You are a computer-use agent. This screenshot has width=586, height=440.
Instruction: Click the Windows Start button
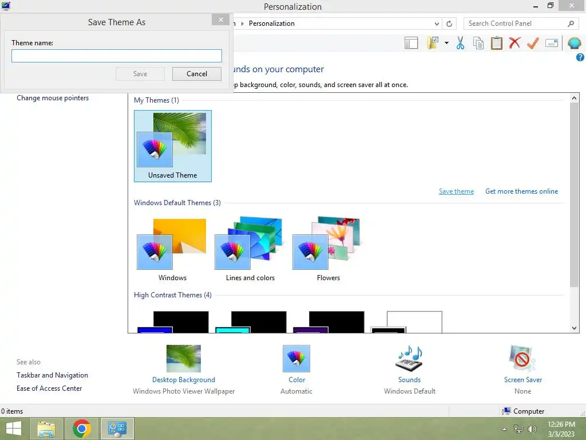pos(14,429)
